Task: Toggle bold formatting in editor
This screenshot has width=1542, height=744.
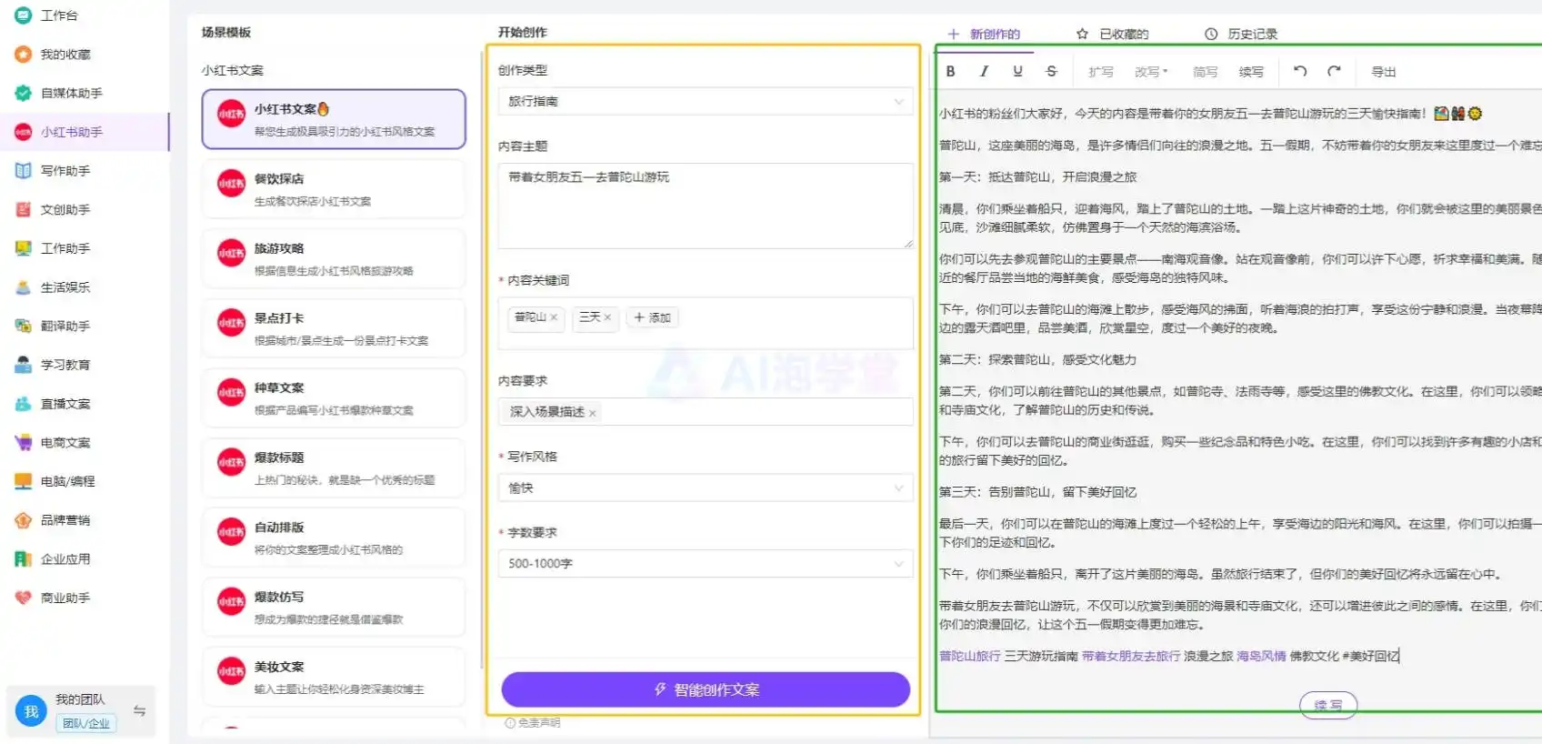Action: (950, 71)
